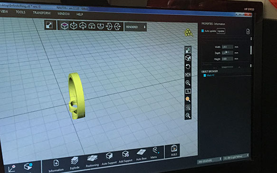Image resolution: width=277 pixels, height=173 pixels.
Task: Click the selection-frame icon atop the vertical toolbar
Action: coord(188,50)
